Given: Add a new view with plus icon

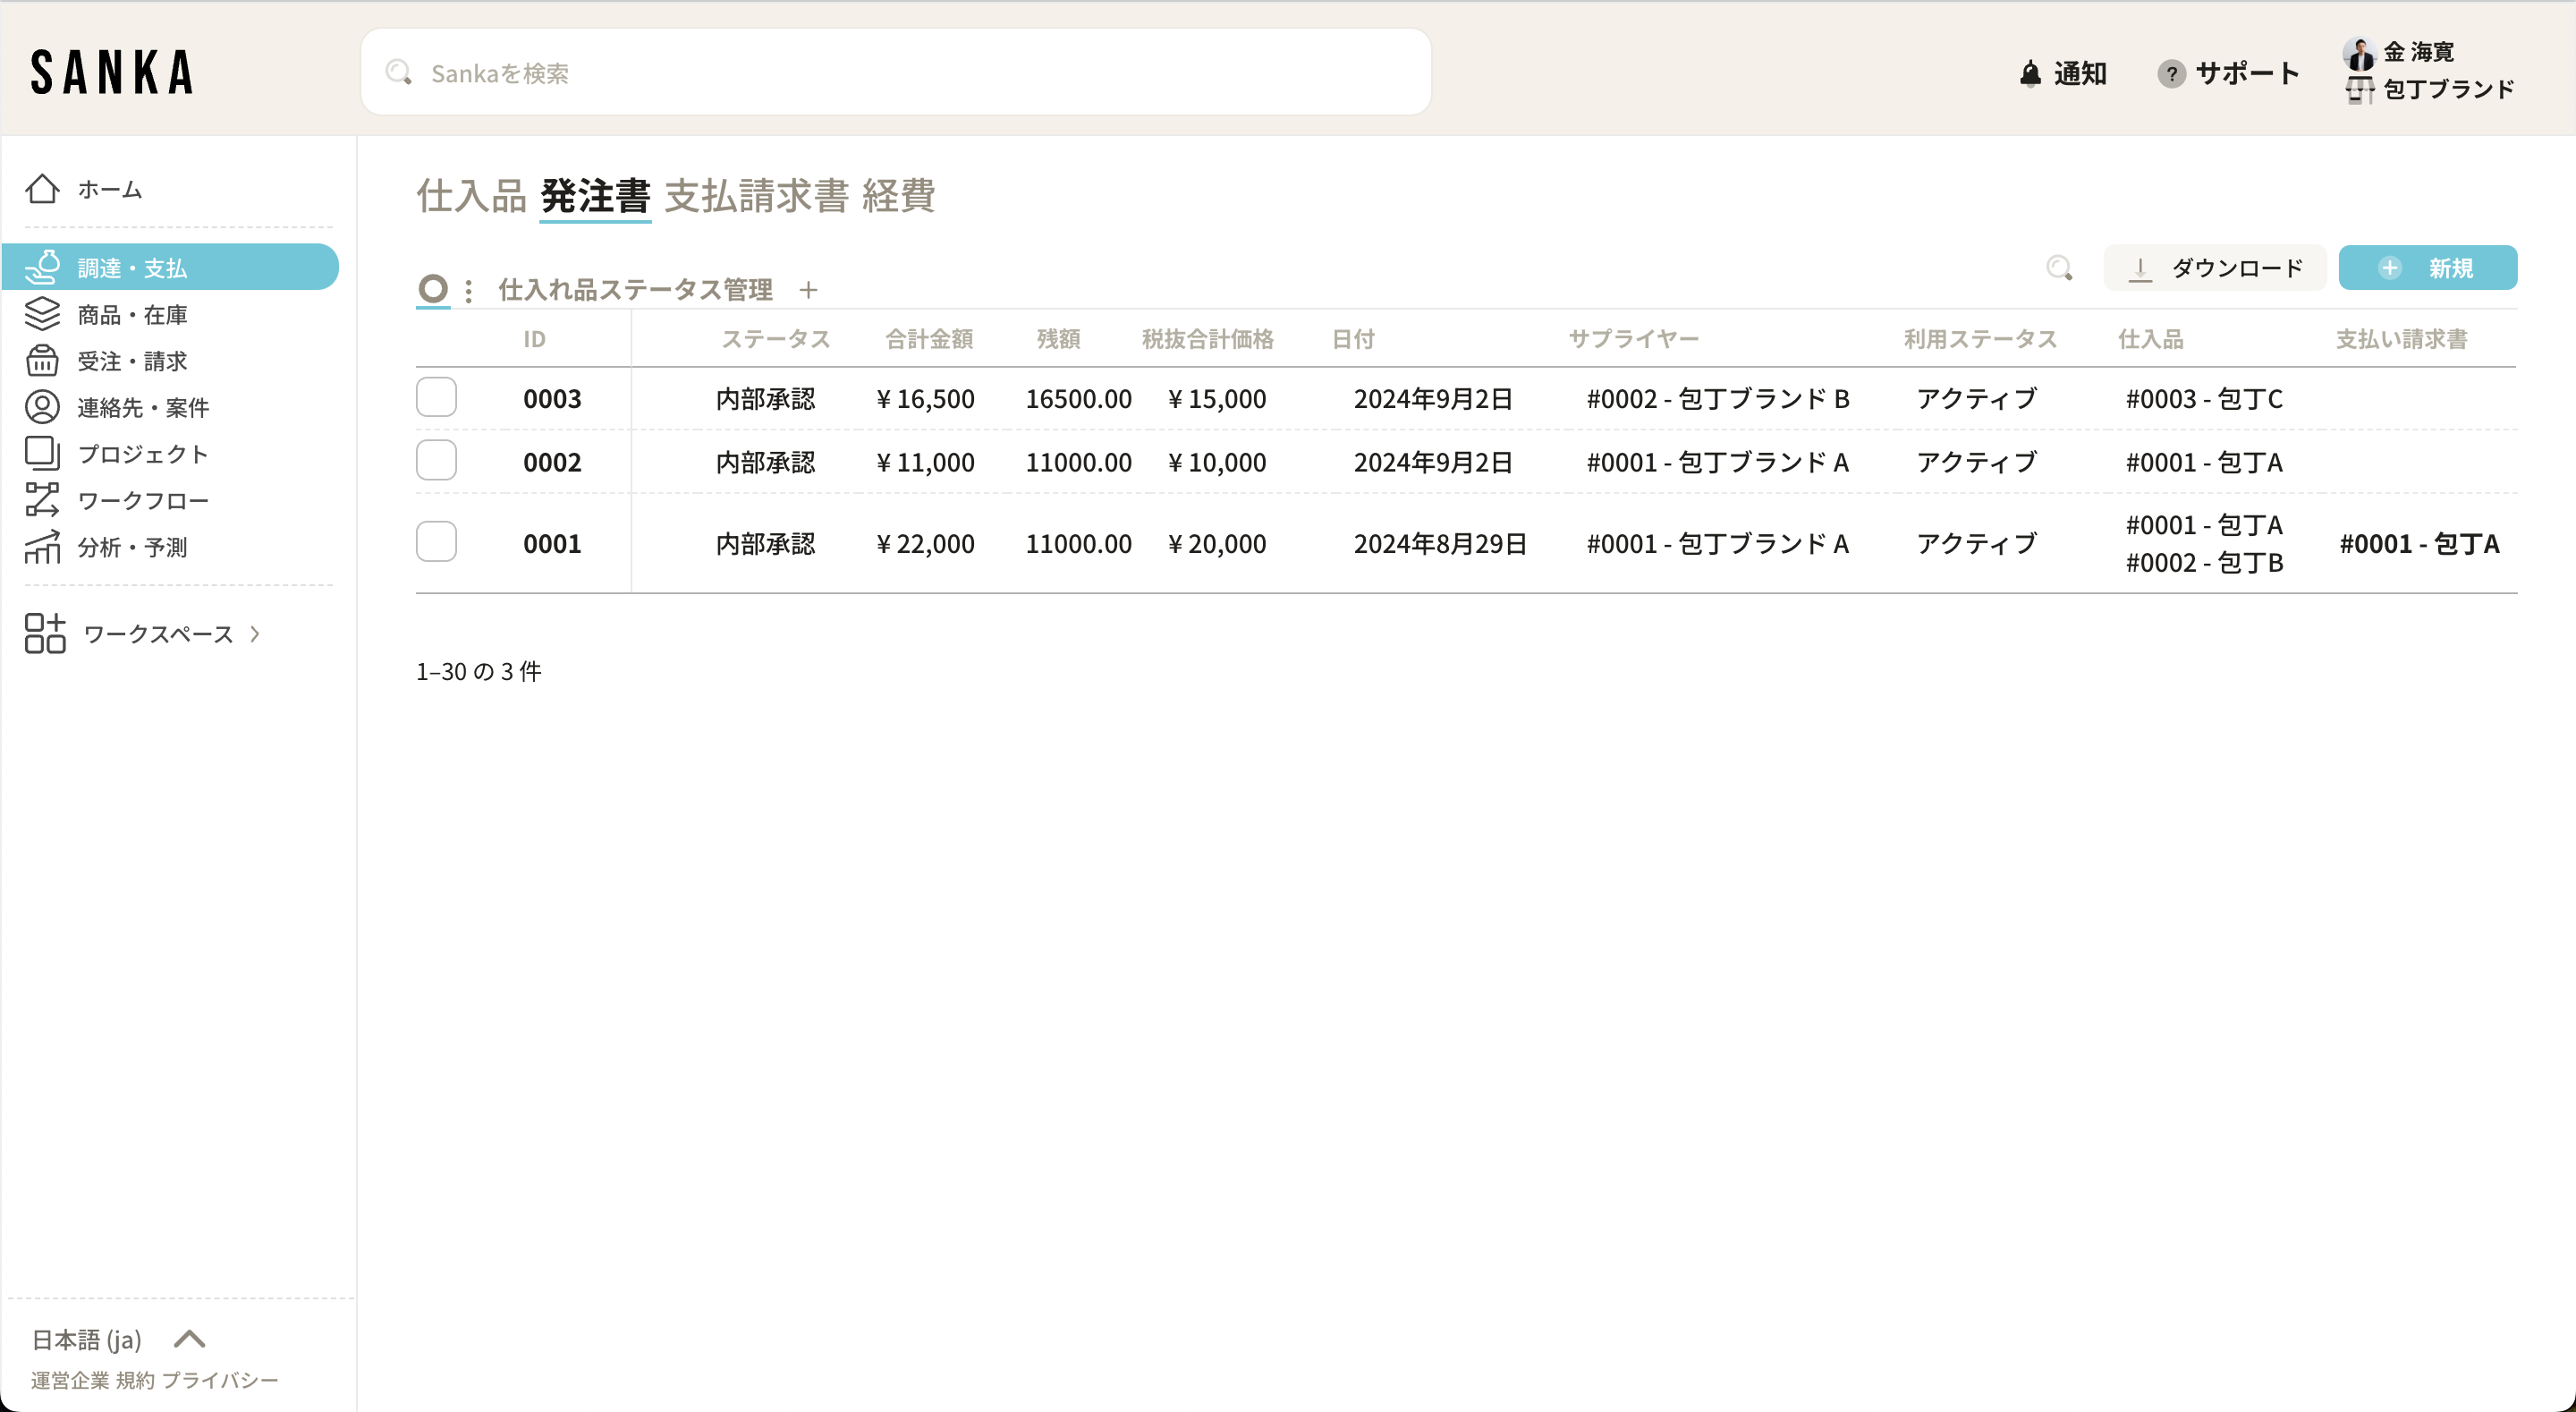Looking at the screenshot, I should tap(808, 290).
